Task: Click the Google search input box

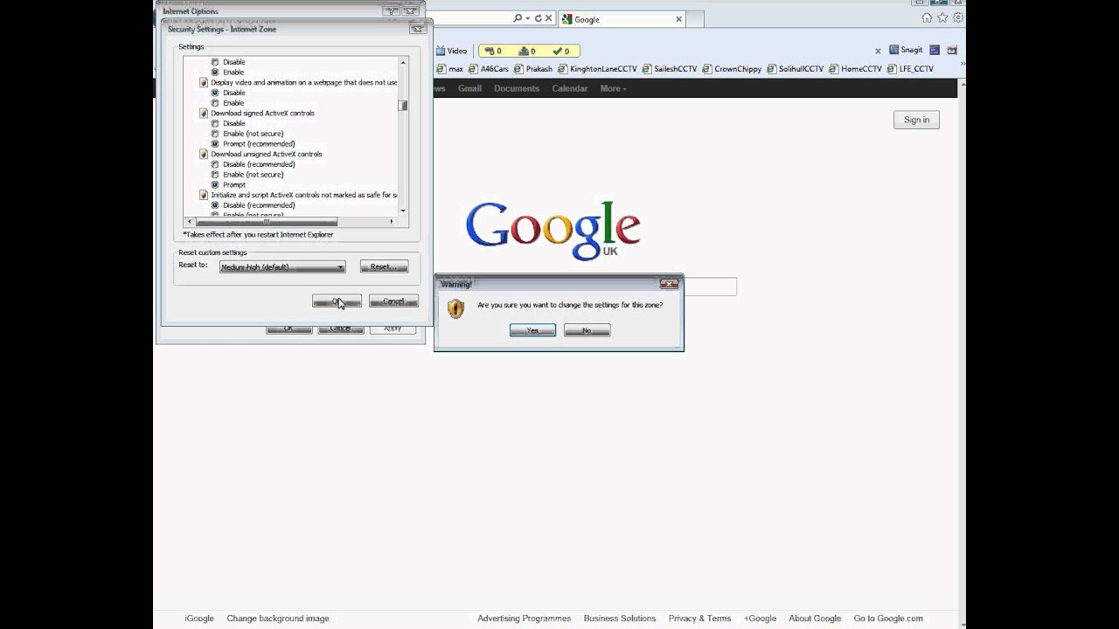Action: (x=710, y=287)
